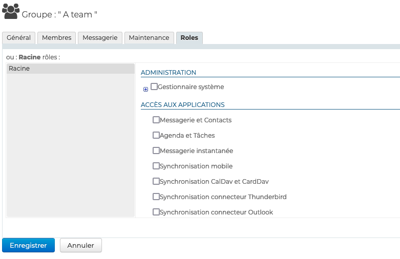
Task: Click the ADMINISTRATION section heading
Action: pyautogui.click(x=169, y=72)
